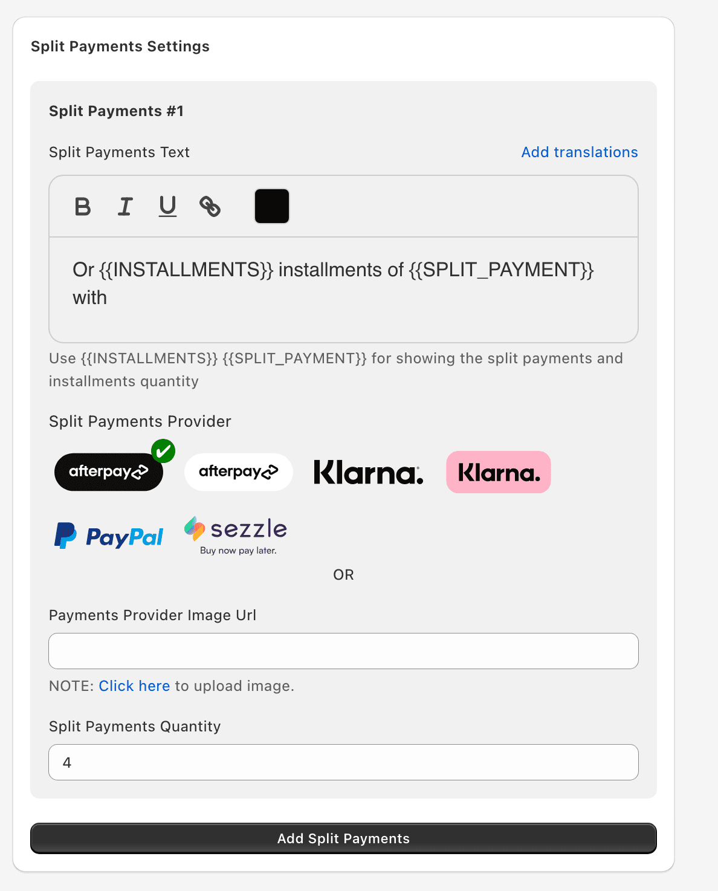Follow the Click here upload image link
This screenshot has width=718, height=891.
(x=134, y=686)
